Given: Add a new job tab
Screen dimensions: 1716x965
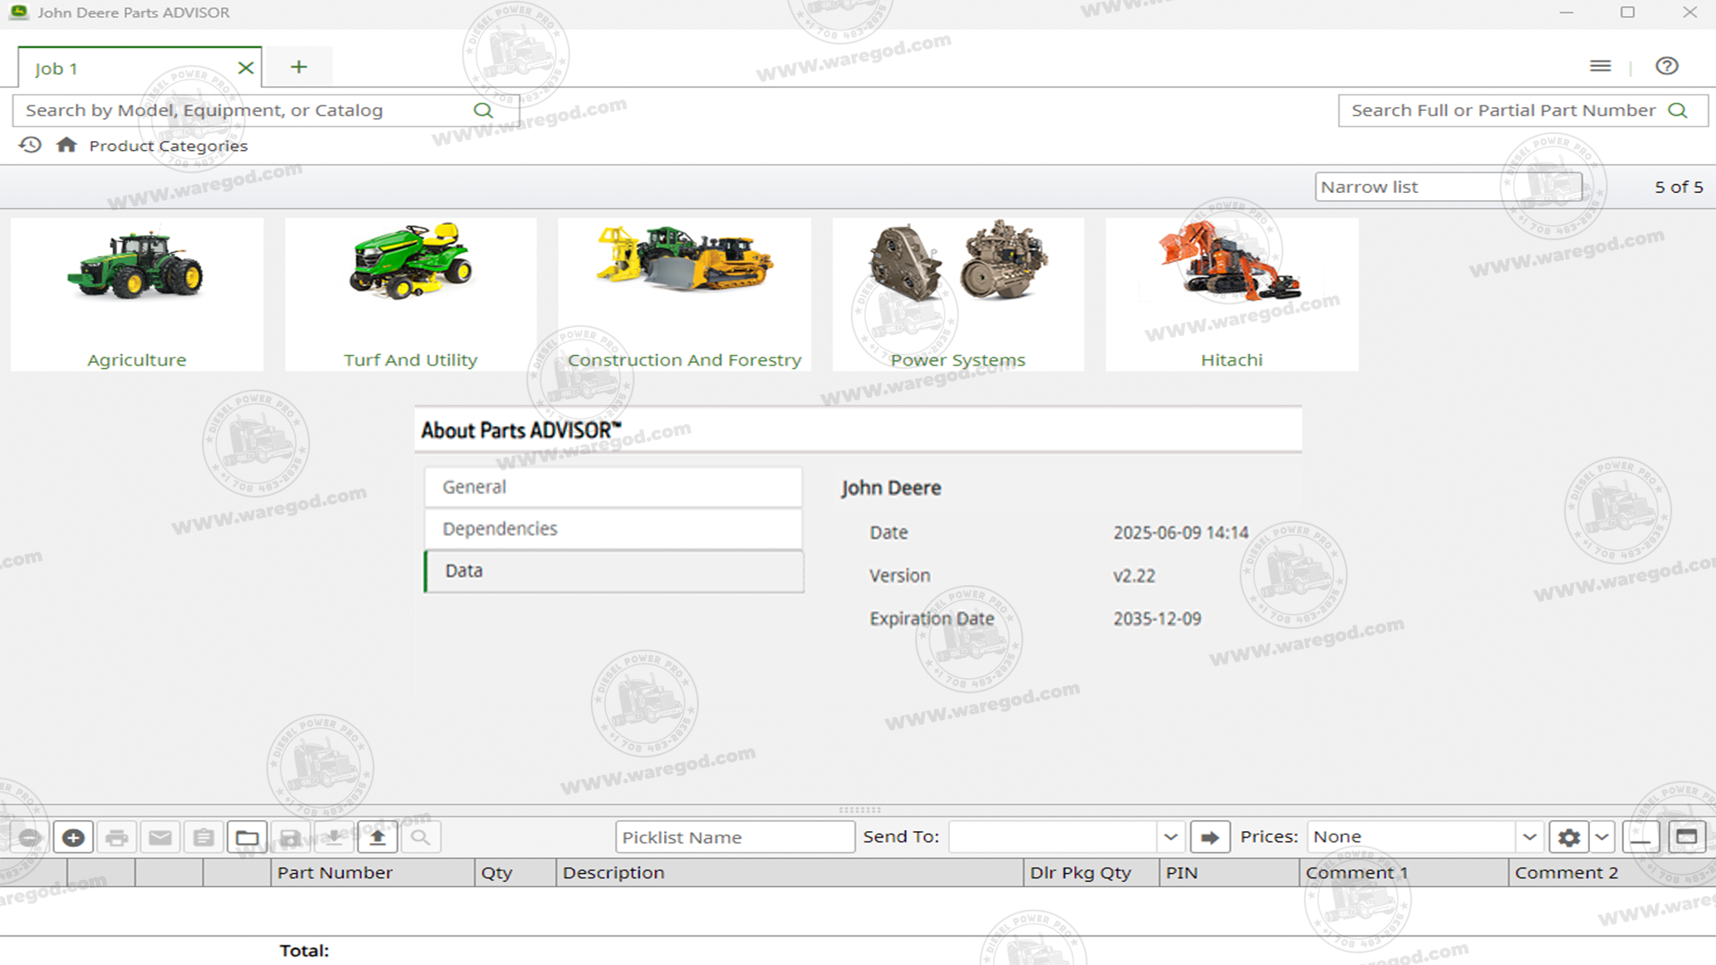Looking at the screenshot, I should click(299, 67).
